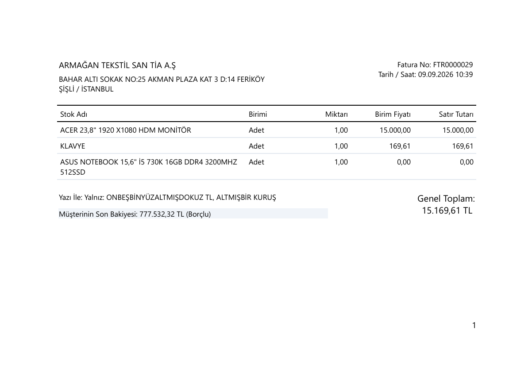Image resolution: width=532 pixels, height=367 pixels.
Task: Select the ACER 23,8" monitor row name
Action: click(126, 130)
